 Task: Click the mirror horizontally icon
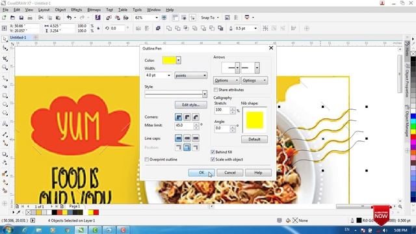tap(138, 29)
